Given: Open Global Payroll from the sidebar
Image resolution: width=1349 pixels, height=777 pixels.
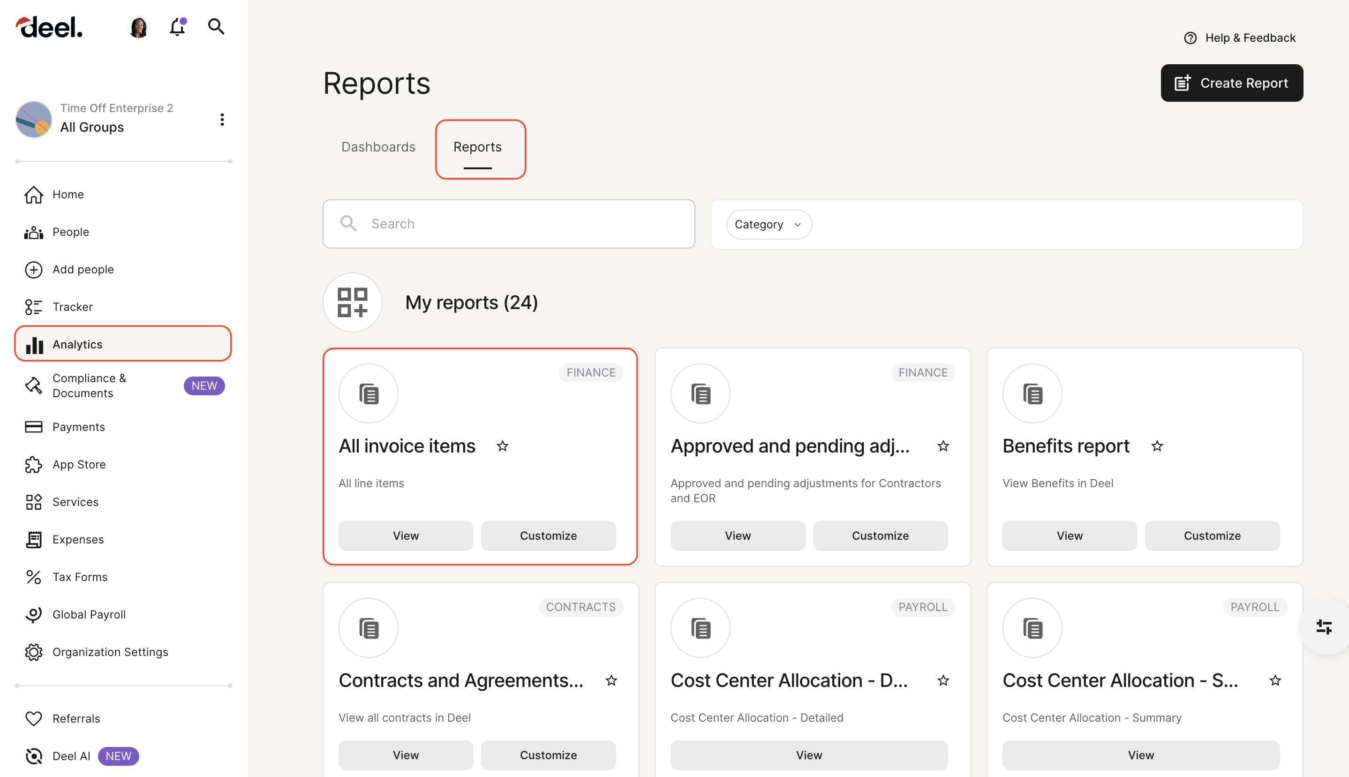Looking at the screenshot, I should [x=89, y=614].
